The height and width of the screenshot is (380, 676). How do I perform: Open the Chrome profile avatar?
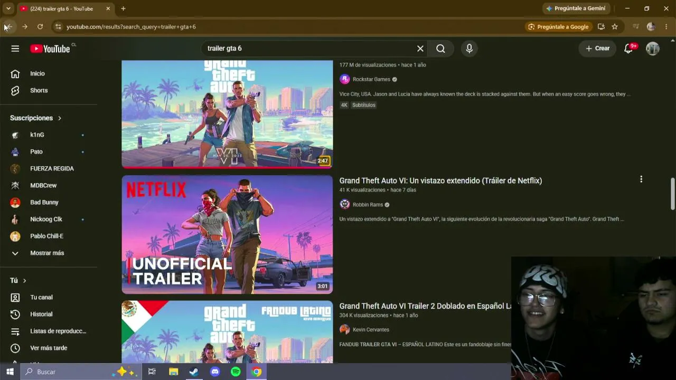[651, 27]
